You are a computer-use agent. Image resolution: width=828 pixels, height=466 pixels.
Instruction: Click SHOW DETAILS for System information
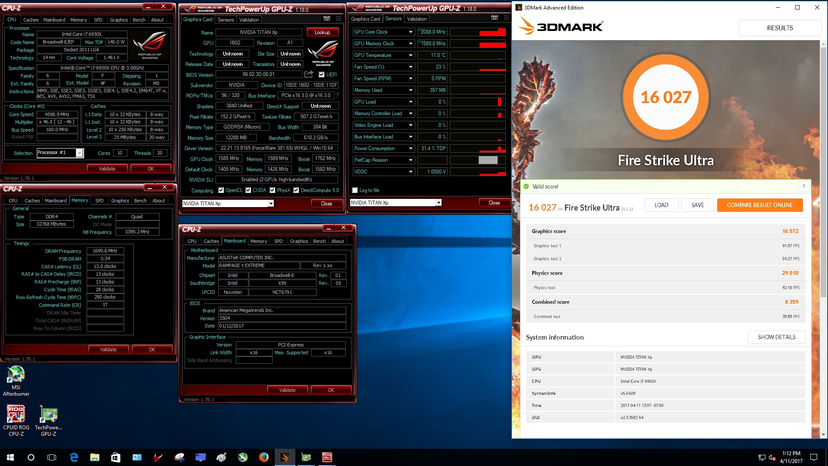coord(776,337)
